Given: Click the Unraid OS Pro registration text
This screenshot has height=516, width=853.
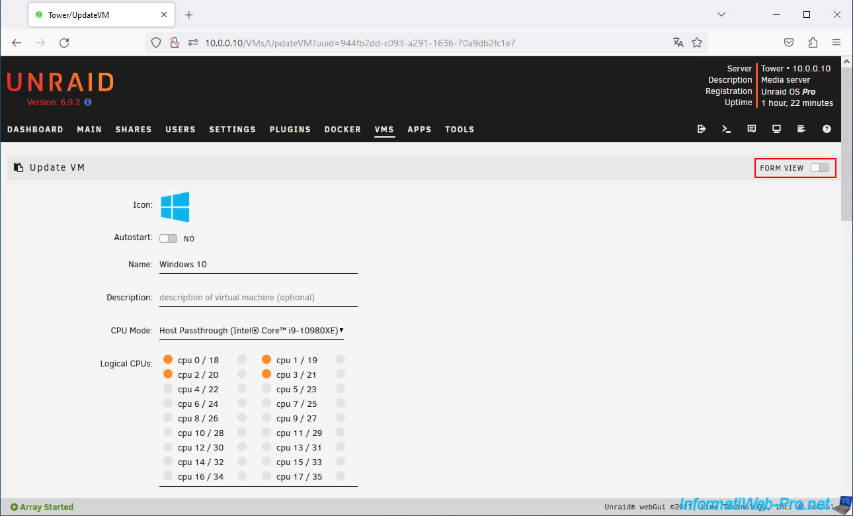Looking at the screenshot, I should tap(788, 91).
